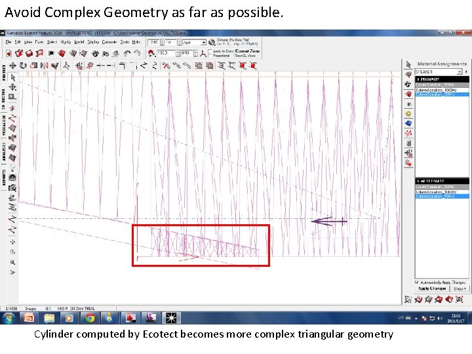The width and height of the screenshot is (472, 354).
Task: Open the File menu
Action: click(x=9, y=42)
